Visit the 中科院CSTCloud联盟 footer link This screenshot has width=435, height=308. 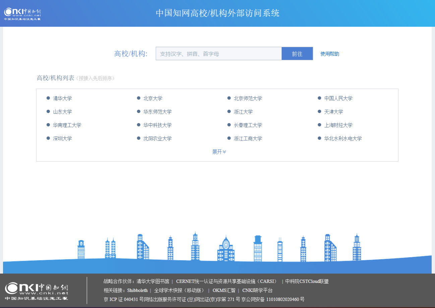307,282
